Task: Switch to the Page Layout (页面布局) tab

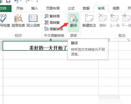Action: (x=53, y=8)
